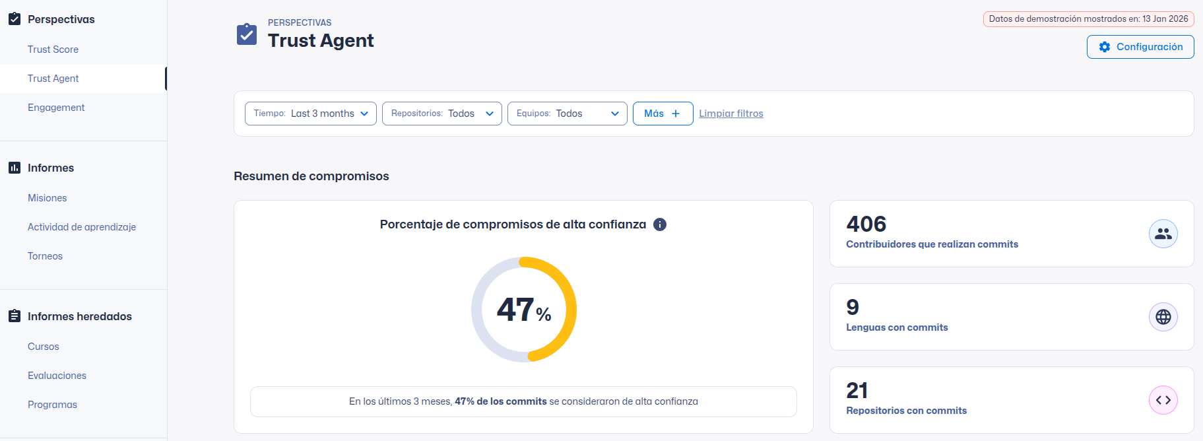Expand the Repositorios filter dropdown
Screen dimensions: 1203x441
coord(442,114)
